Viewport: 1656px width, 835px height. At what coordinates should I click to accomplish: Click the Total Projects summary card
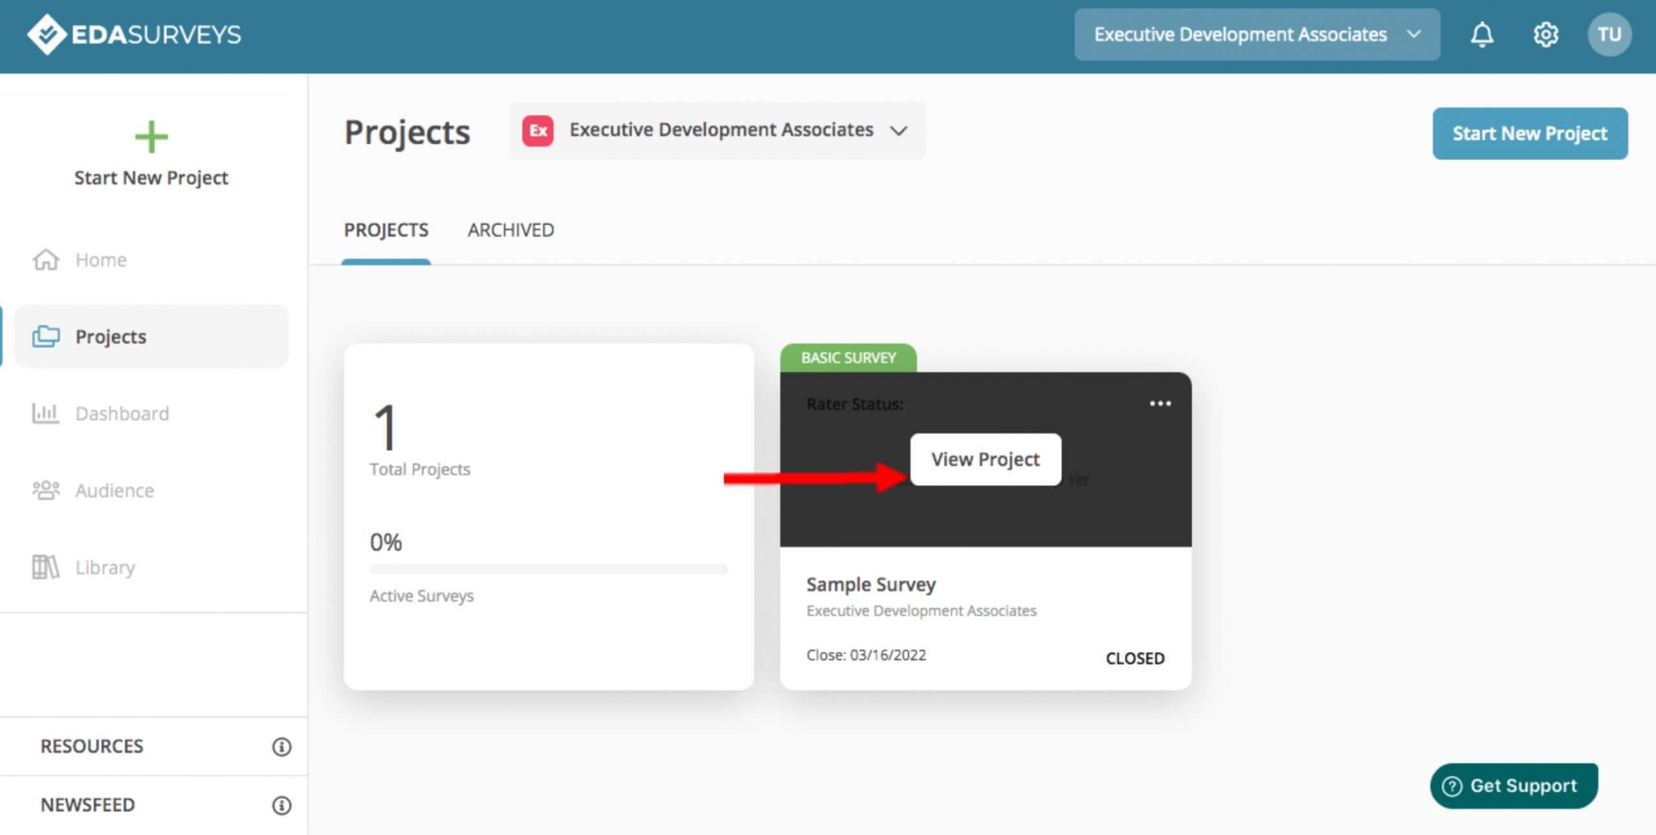(x=549, y=517)
